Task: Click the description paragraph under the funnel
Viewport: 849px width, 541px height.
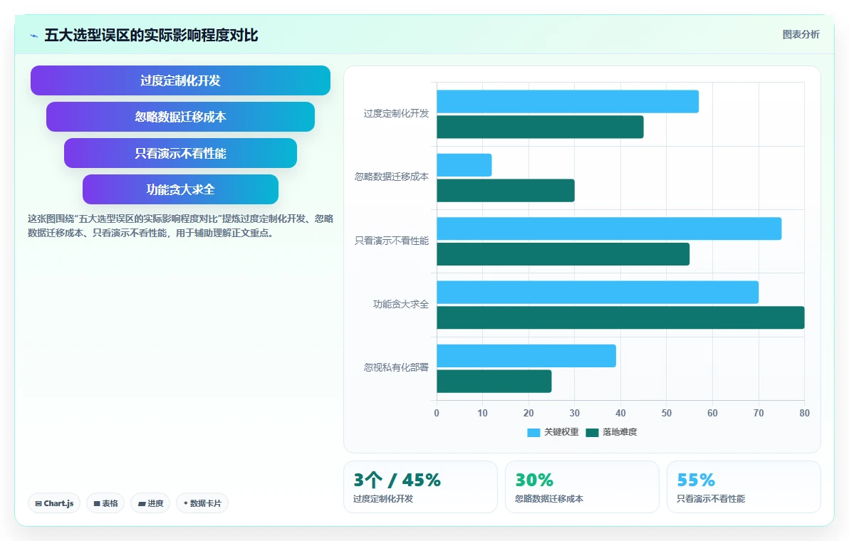Action: [180, 226]
